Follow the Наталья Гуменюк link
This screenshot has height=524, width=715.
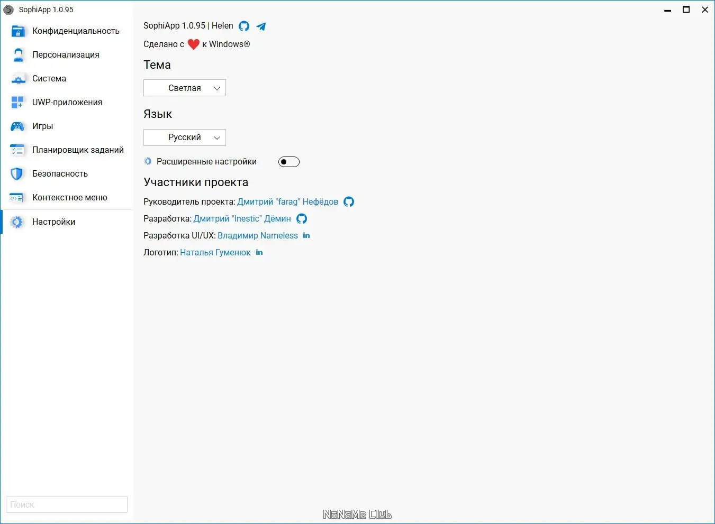point(215,253)
